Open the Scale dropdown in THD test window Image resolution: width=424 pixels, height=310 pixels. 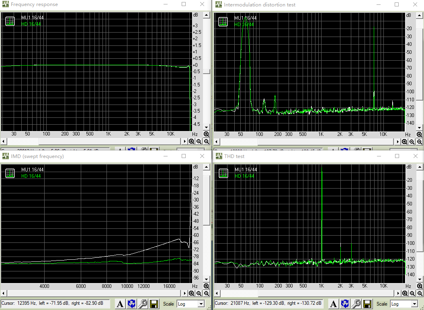click(404, 304)
